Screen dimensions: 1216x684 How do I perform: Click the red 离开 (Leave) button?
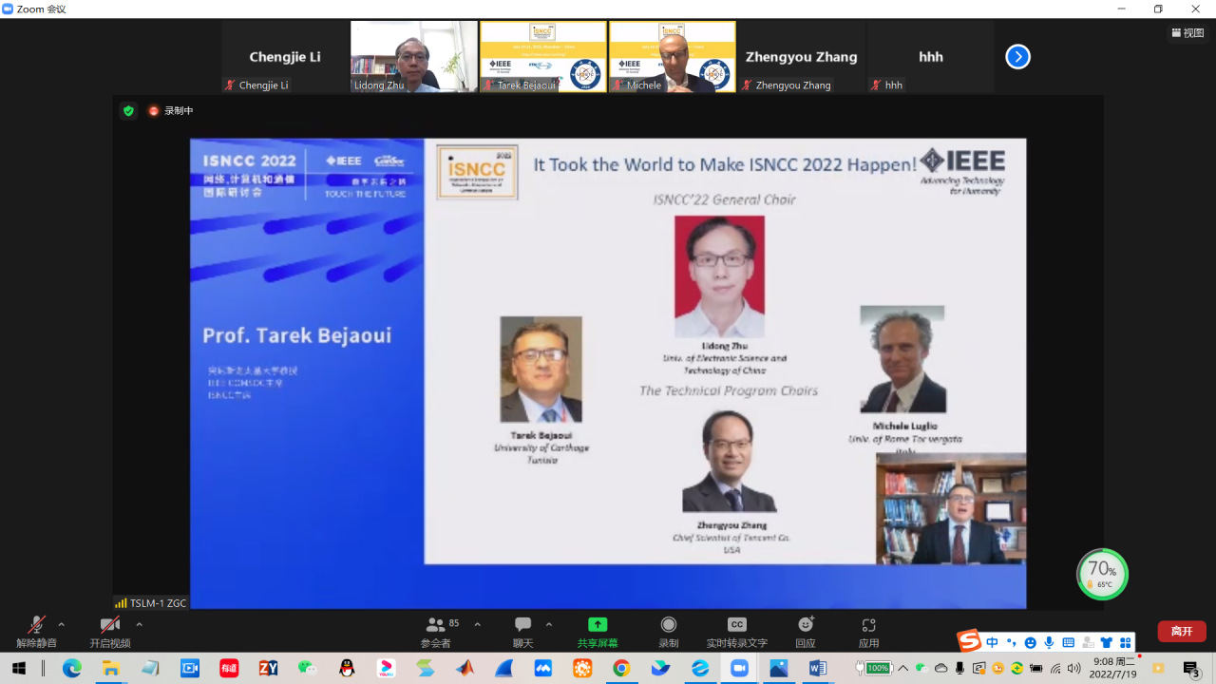pyautogui.click(x=1181, y=630)
